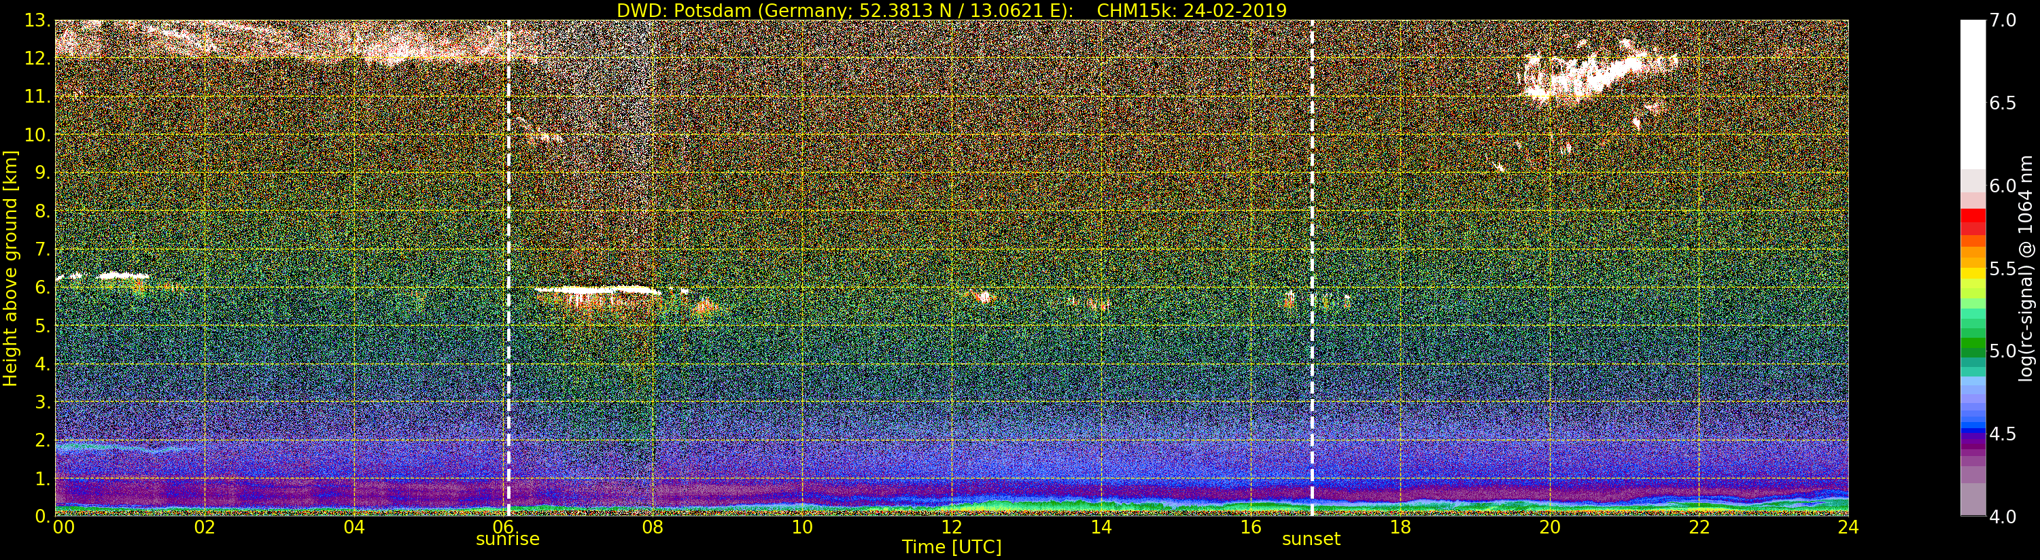Click the time axis tick '10'
Viewport: 2040px width, 560px height.
(x=802, y=527)
